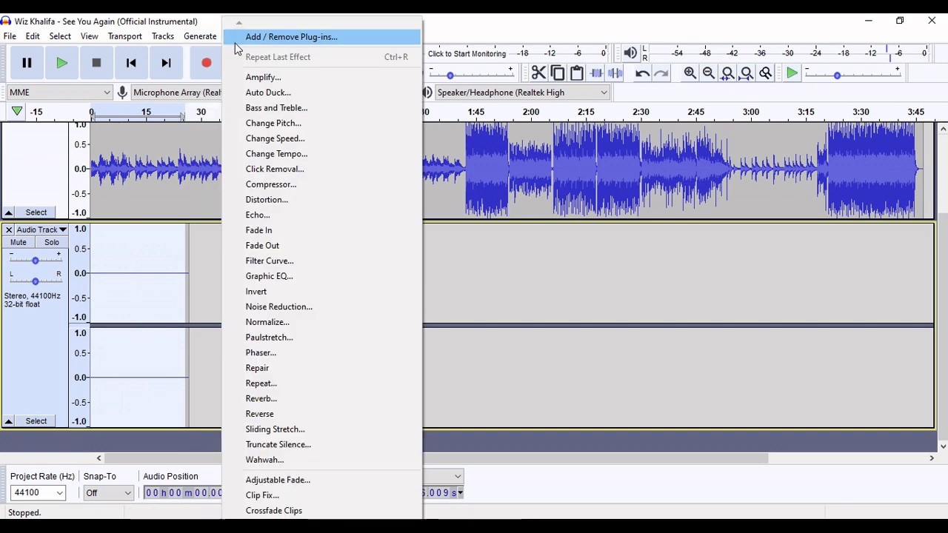Choose Normalize effect

click(322, 322)
